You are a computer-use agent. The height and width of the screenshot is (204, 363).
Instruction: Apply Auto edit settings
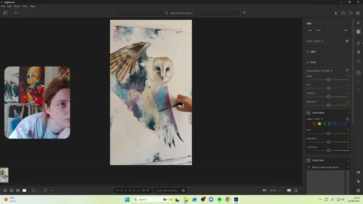tap(310, 30)
